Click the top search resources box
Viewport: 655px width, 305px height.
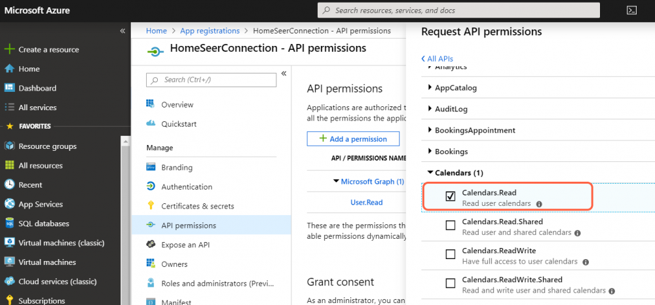click(x=458, y=10)
